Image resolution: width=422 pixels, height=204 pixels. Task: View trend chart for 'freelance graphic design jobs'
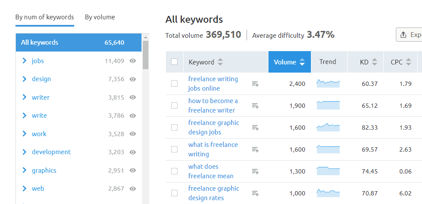coord(329,127)
